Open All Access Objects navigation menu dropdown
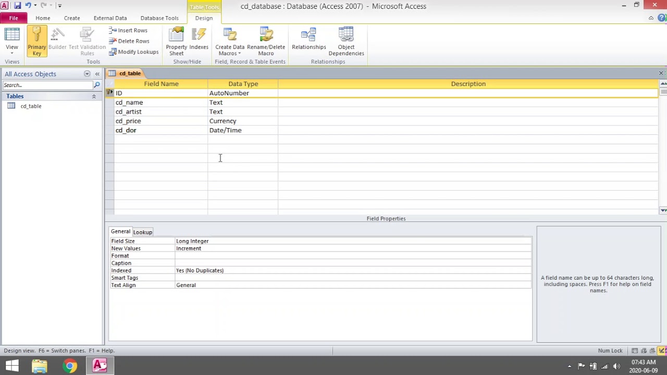Screen dimensions: 667x375 [87, 74]
